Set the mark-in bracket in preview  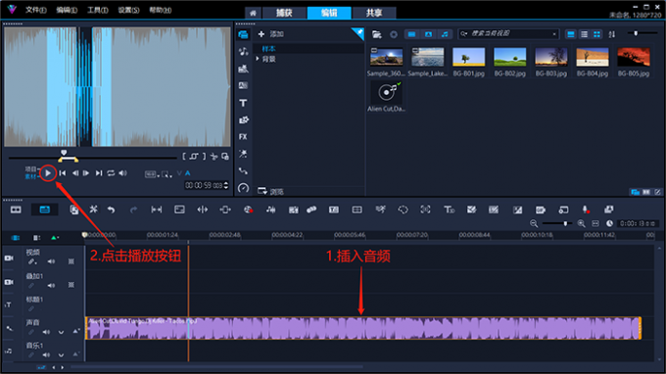point(184,157)
